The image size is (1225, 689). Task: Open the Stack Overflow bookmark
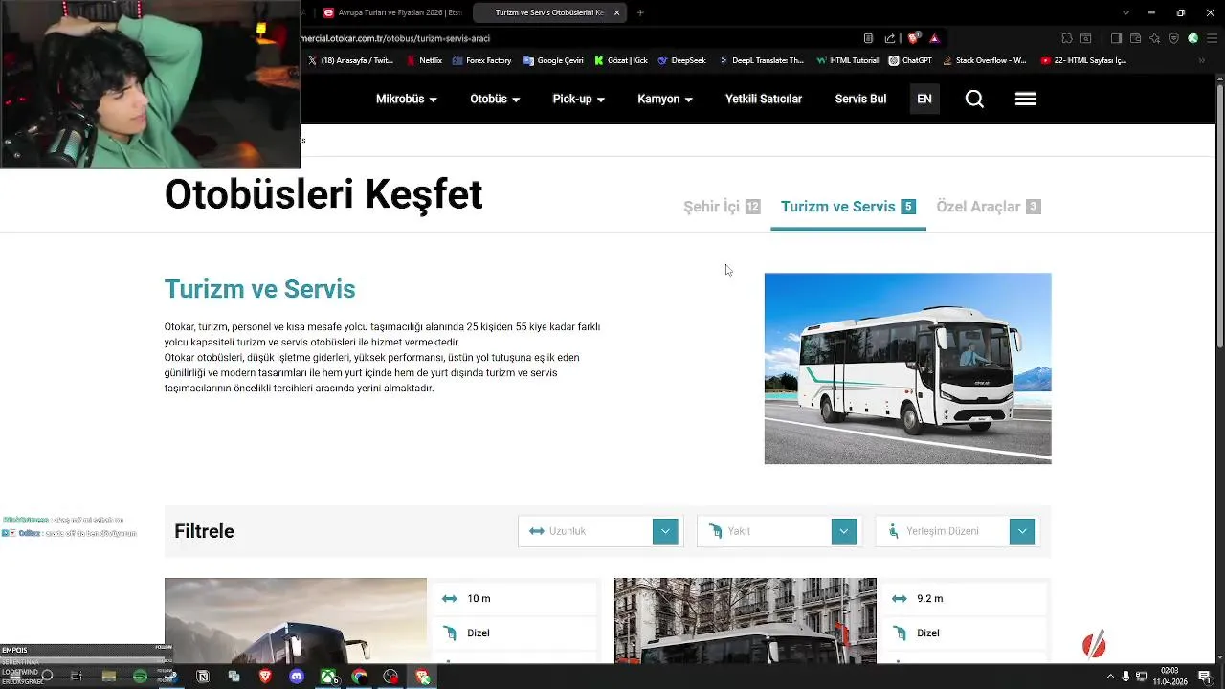tap(985, 60)
